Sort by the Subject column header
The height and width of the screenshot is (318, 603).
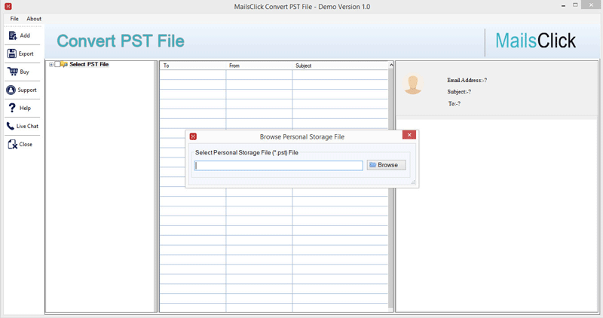pos(341,66)
